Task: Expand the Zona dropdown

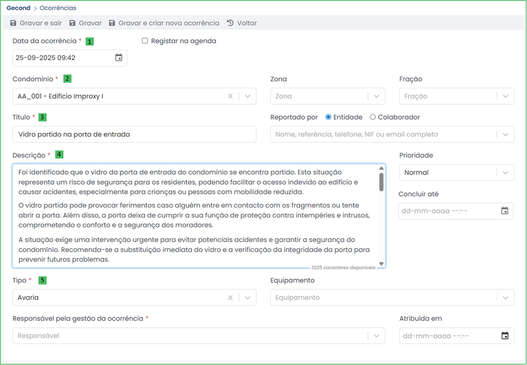Action: coord(376,96)
